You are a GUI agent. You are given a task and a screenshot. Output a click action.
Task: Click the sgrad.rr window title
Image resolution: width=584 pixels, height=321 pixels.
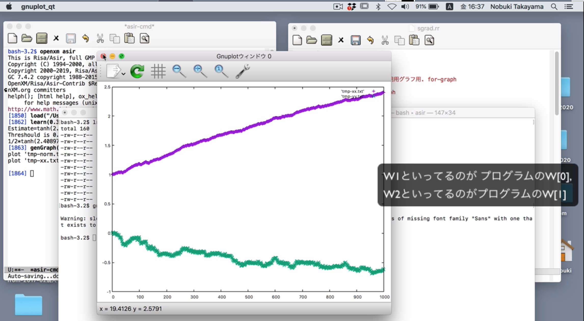click(x=428, y=28)
